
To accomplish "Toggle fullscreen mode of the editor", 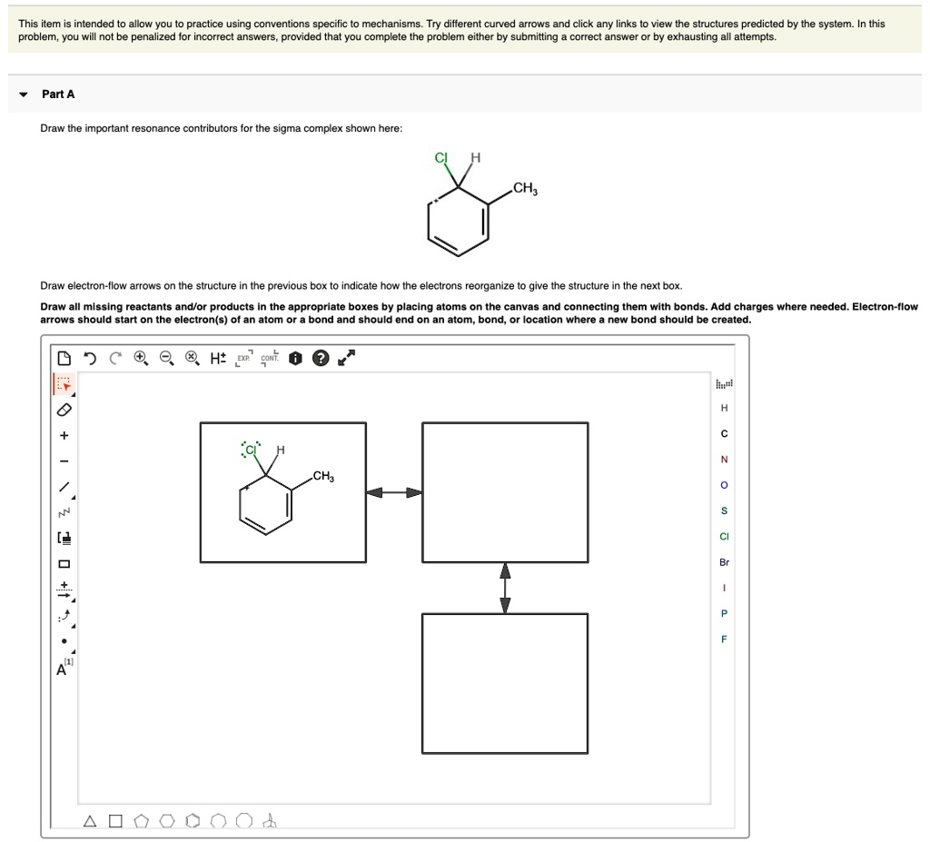I will pos(346,358).
